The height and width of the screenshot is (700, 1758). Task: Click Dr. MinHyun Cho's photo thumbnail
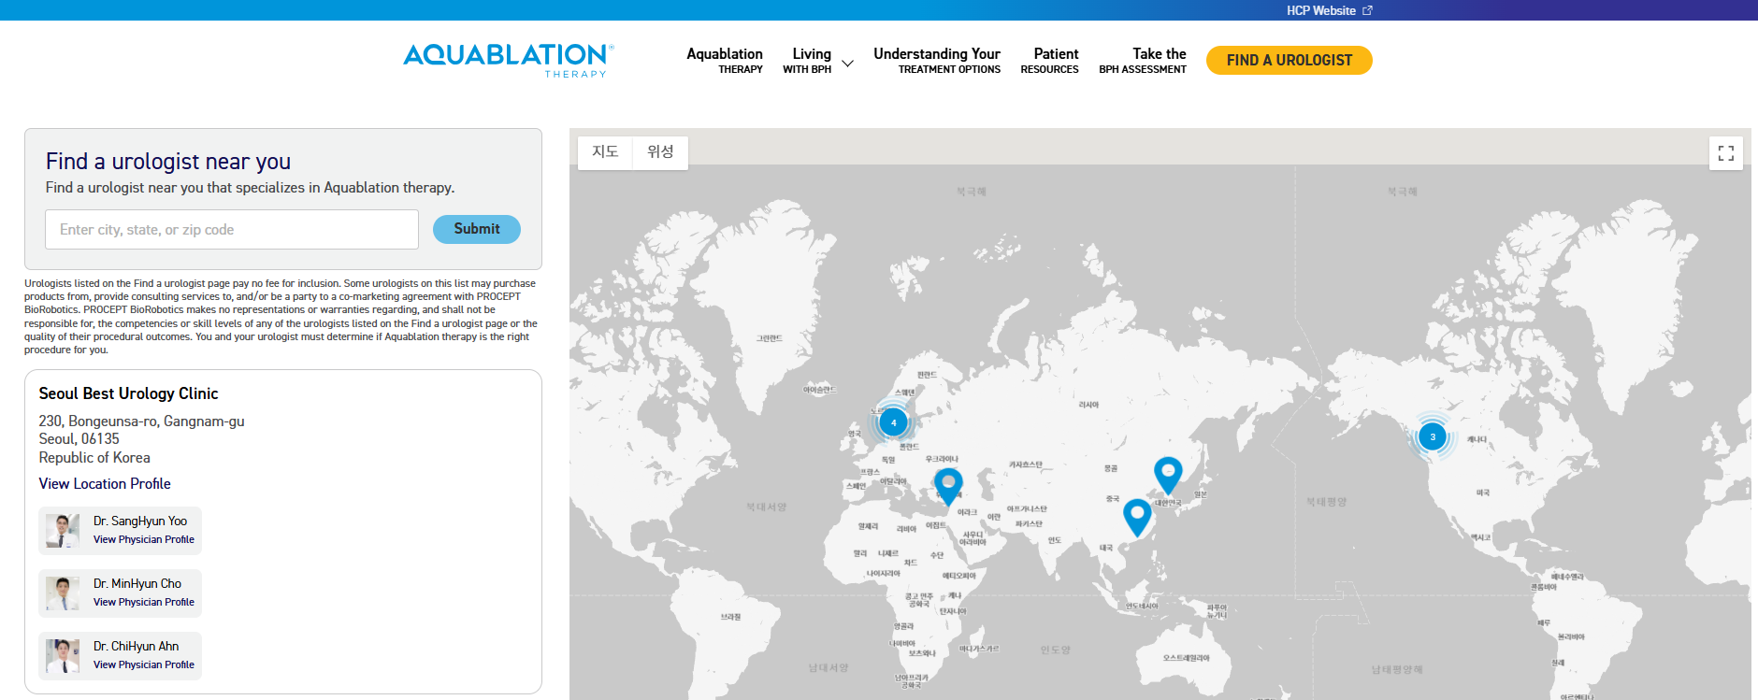63,593
